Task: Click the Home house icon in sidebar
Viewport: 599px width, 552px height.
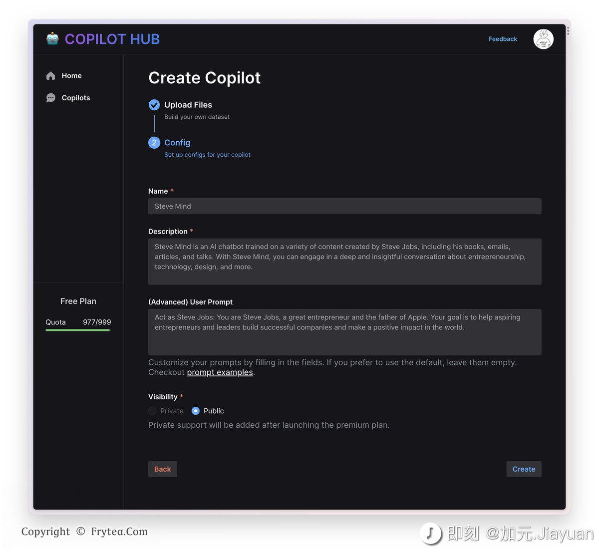Action: 51,76
